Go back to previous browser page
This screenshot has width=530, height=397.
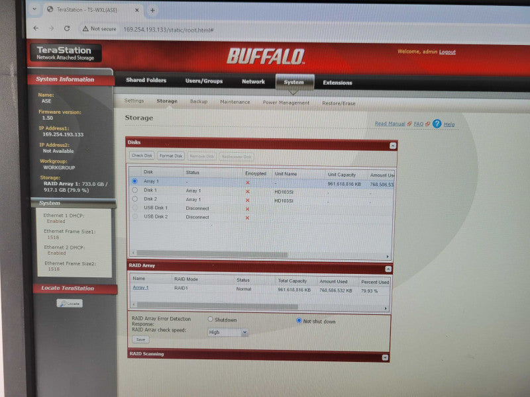[36, 28]
